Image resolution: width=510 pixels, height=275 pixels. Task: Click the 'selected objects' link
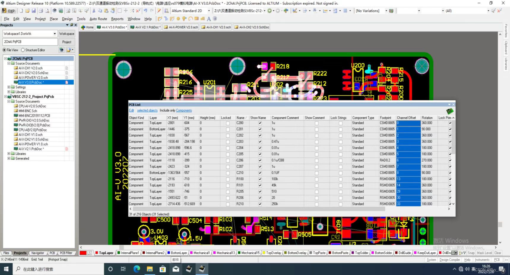point(147,110)
